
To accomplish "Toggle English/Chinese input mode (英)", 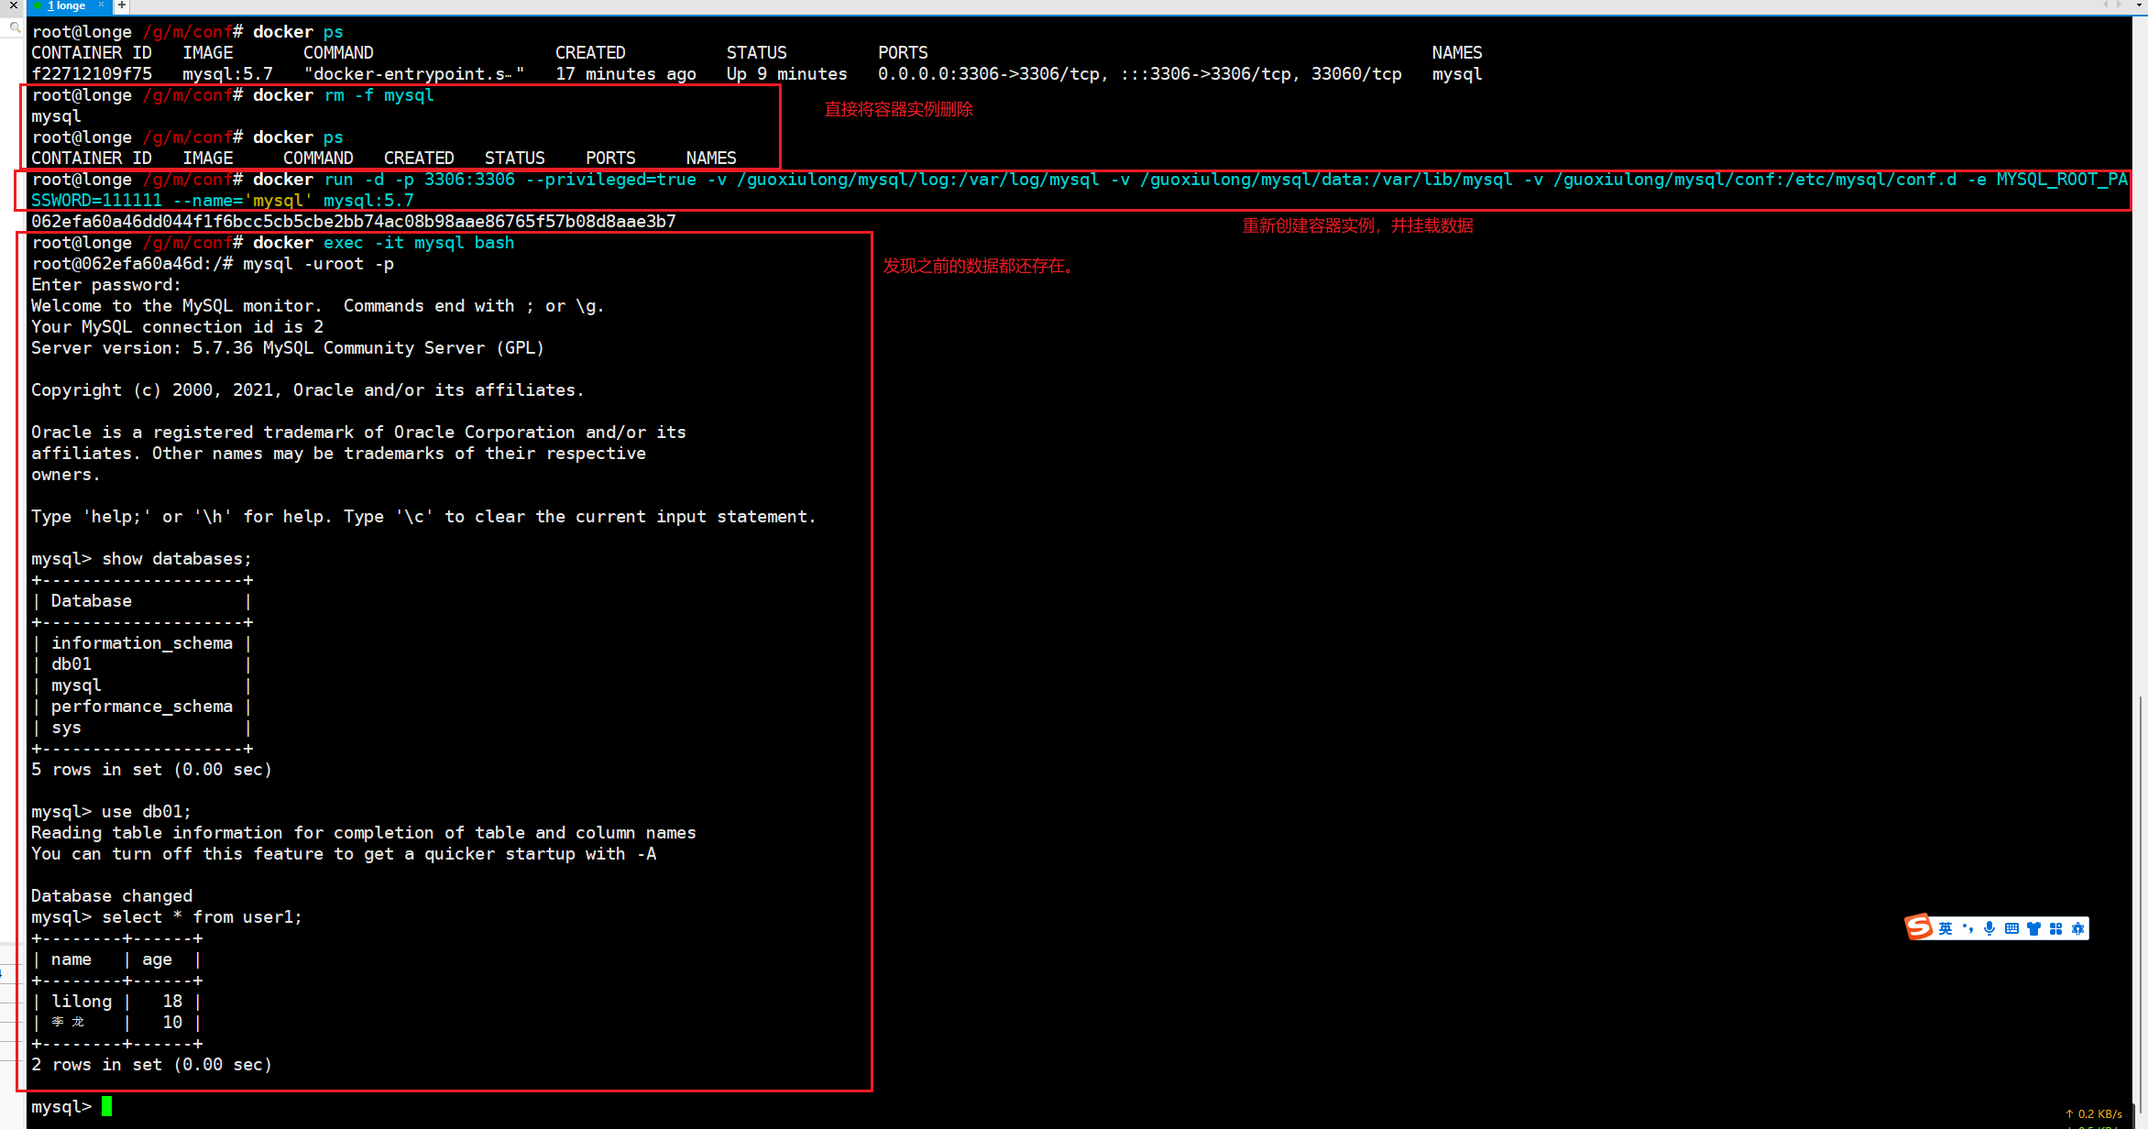I will pos(1945,928).
